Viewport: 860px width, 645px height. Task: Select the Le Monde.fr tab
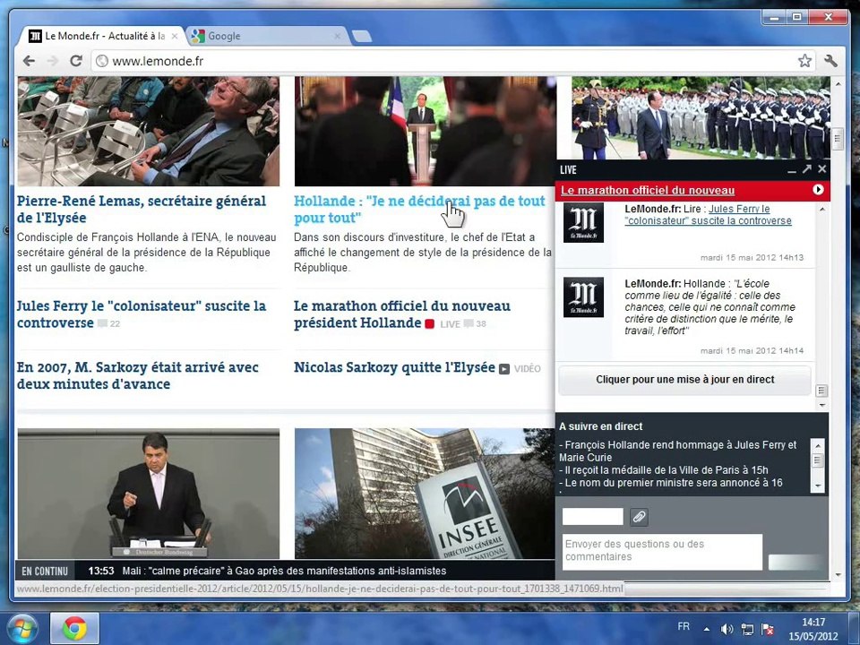click(x=102, y=36)
